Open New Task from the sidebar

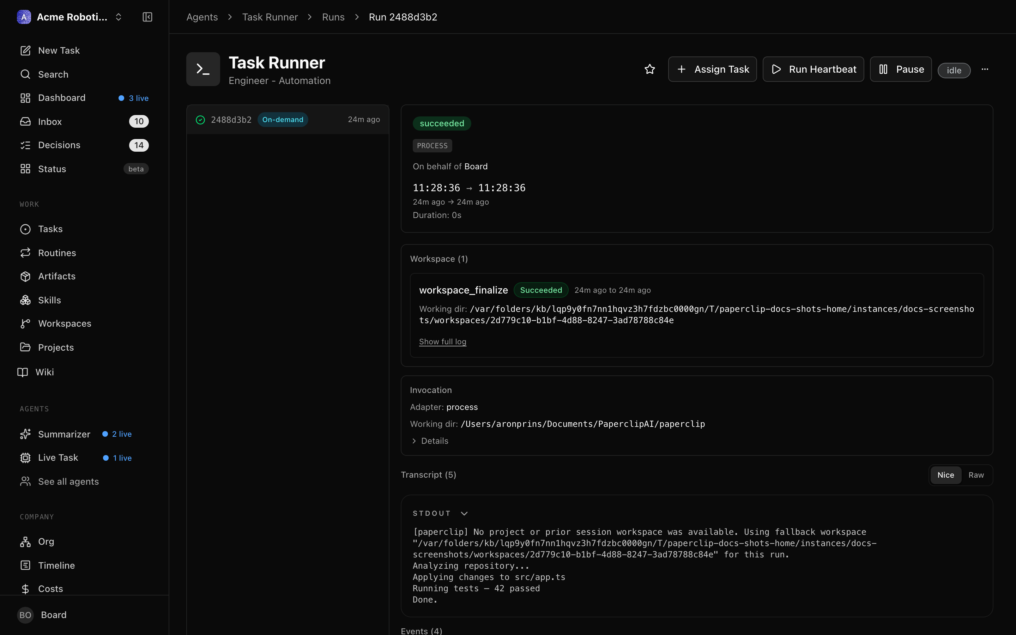84,50
